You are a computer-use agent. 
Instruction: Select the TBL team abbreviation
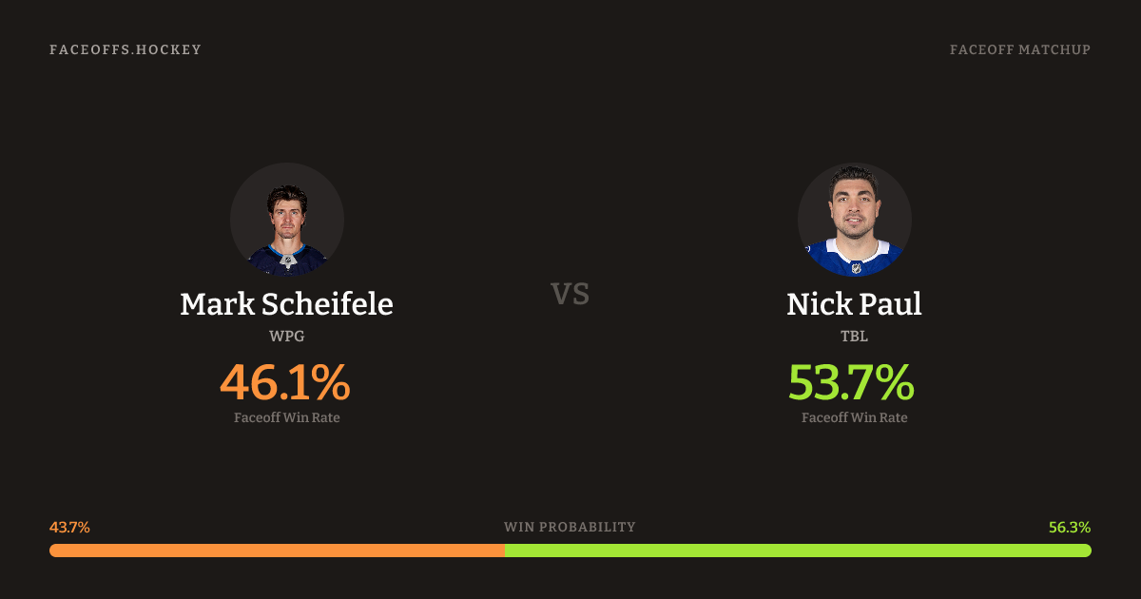[854, 336]
